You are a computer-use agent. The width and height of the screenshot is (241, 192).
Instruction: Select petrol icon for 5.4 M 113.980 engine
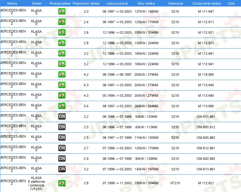pos(62,106)
